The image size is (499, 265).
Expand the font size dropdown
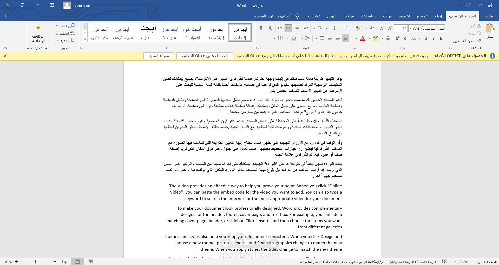pyautogui.click(x=396, y=28)
